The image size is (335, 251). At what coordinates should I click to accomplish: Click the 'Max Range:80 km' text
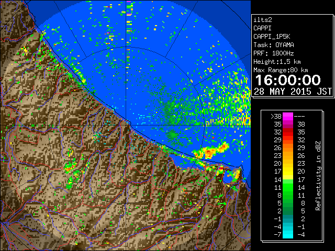click(x=281, y=70)
